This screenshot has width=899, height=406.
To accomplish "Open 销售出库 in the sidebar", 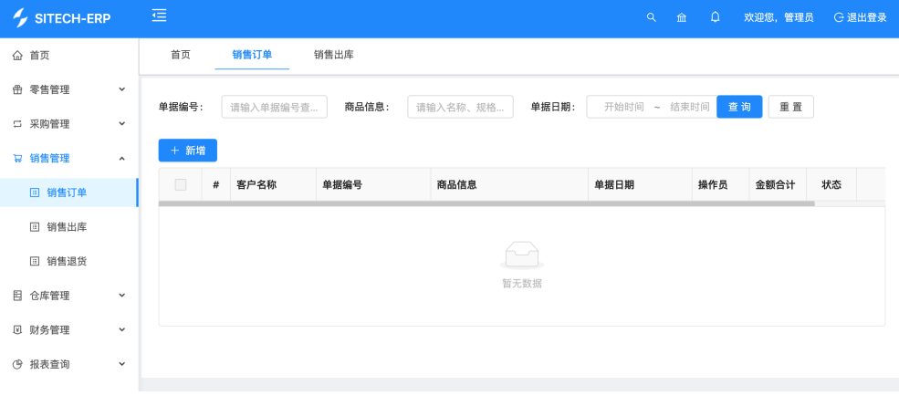I will 66,226.
